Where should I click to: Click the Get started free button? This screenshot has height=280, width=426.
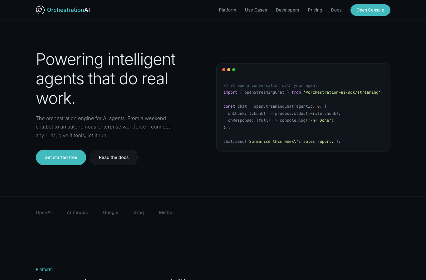pos(61,157)
